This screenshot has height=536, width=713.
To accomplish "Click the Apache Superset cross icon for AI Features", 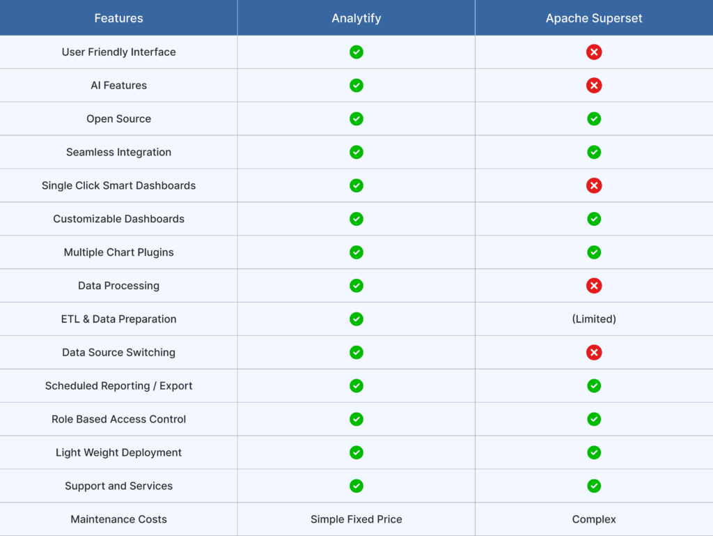I will [594, 86].
